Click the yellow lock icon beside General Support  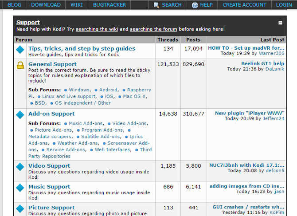pos(20,65)
